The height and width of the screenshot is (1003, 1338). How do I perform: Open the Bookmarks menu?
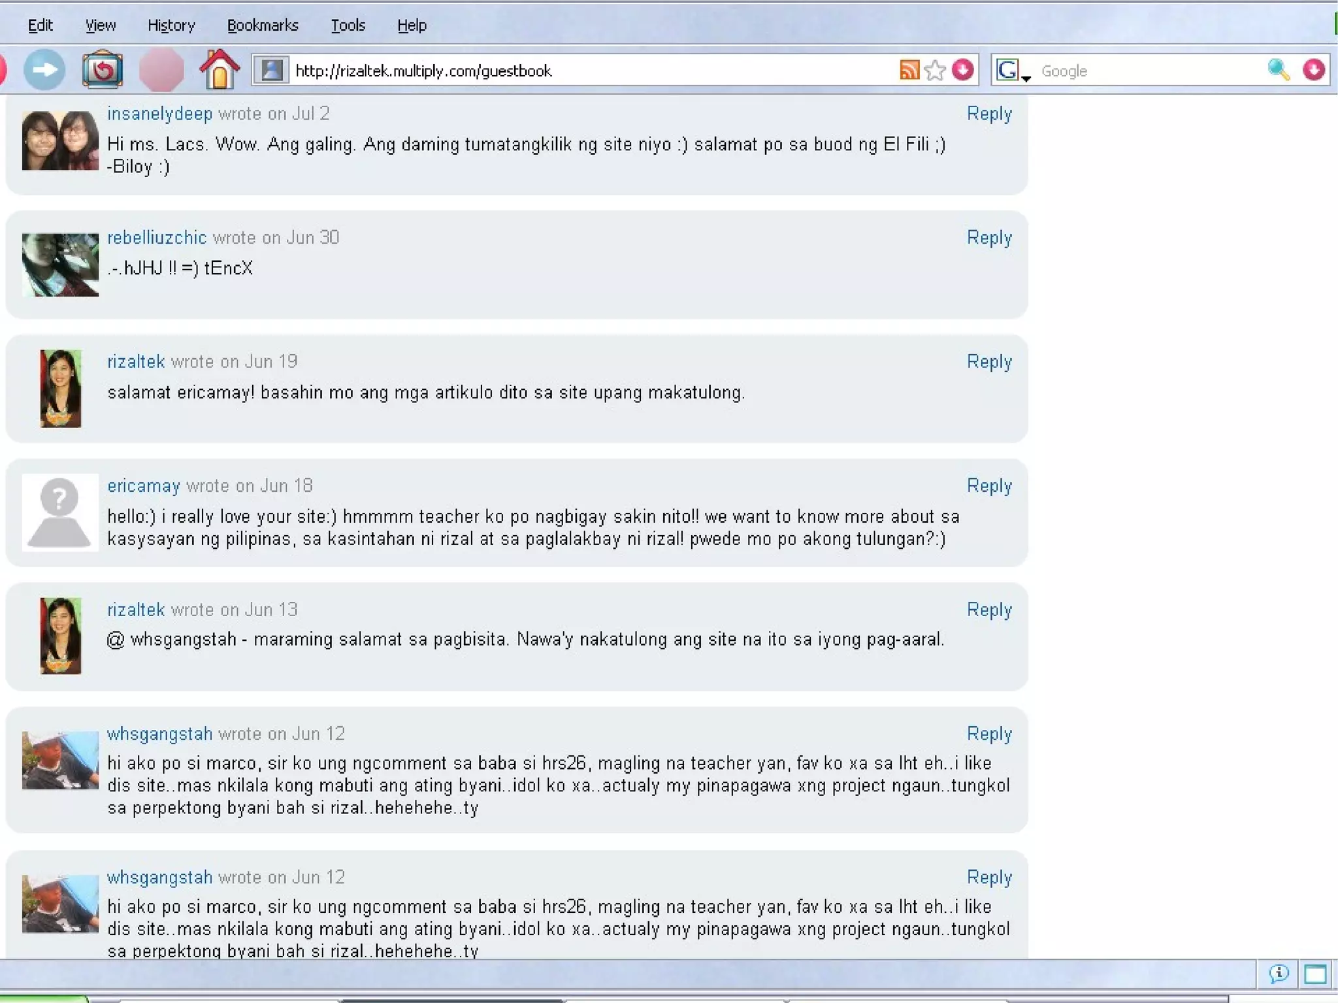click(263, 25)
